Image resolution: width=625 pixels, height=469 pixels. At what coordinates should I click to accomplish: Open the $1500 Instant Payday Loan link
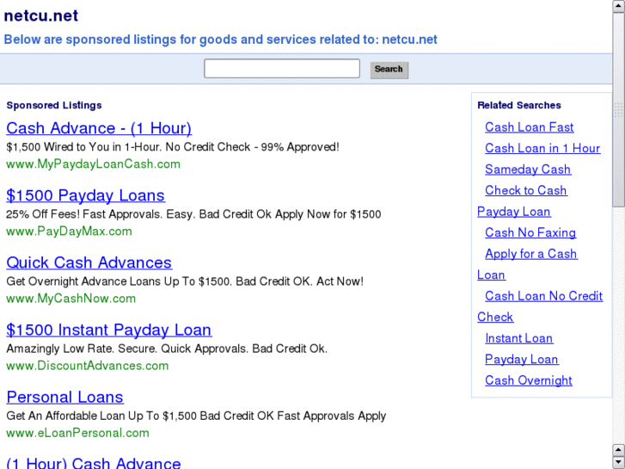[109, 330]
